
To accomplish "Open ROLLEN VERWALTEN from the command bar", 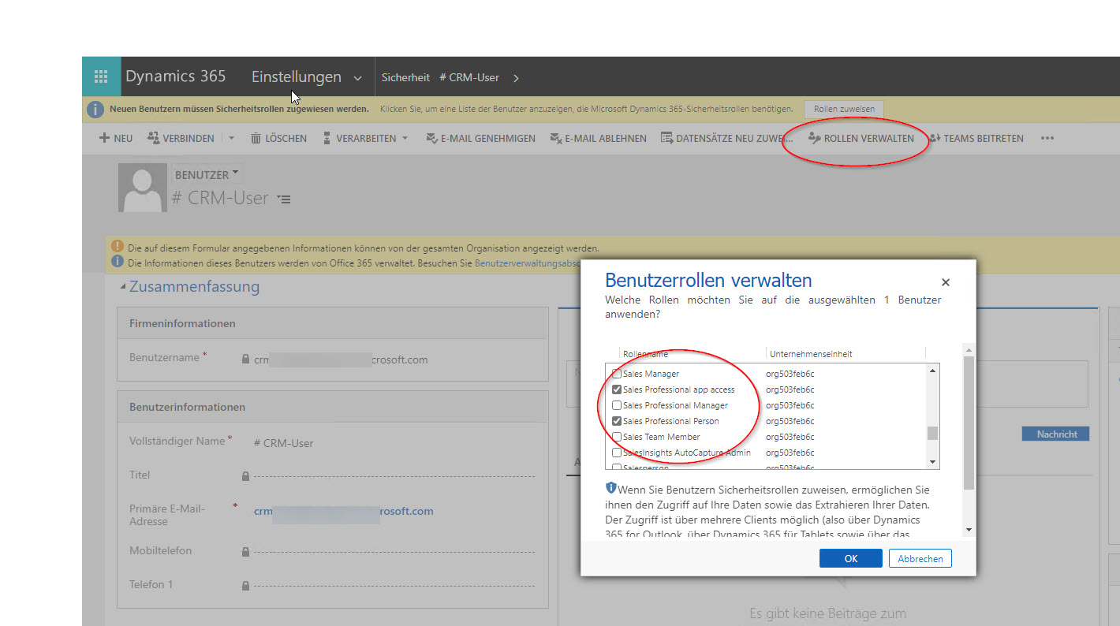I will pos(861,138).
